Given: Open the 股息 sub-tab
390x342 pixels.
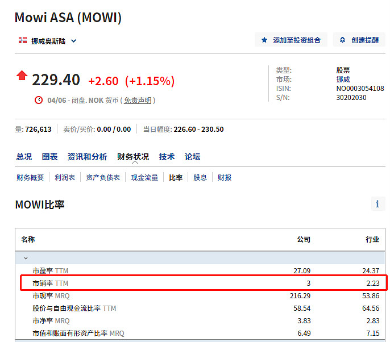Looking at the screenshot, I should click(200, 177).
